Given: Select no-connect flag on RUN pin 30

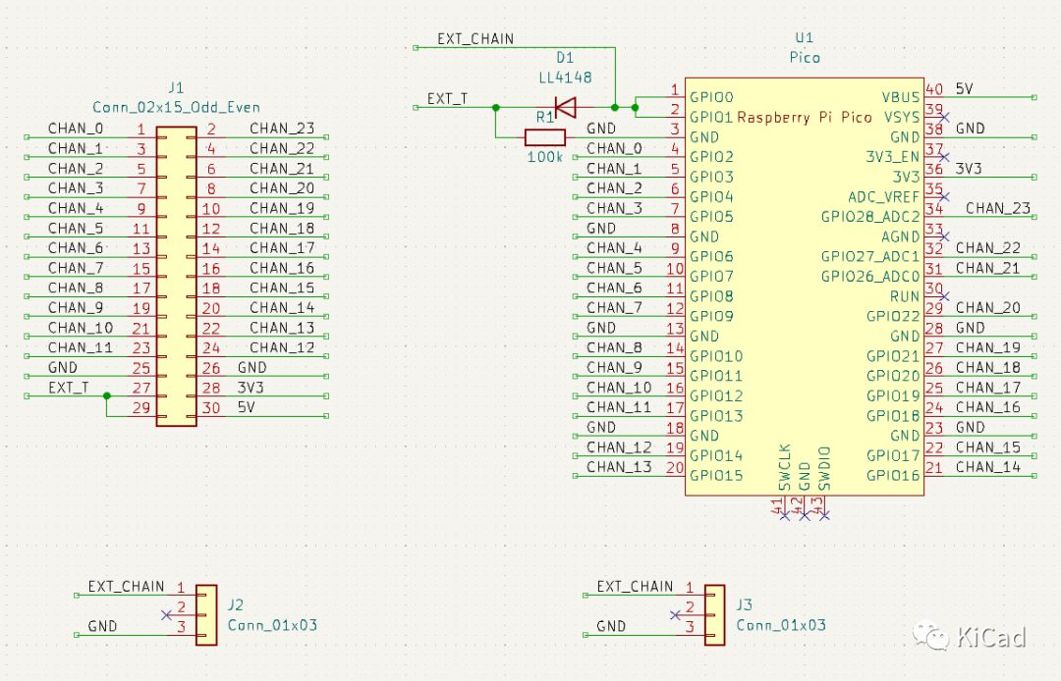Looking at the screenshot, I should point(945,296).
